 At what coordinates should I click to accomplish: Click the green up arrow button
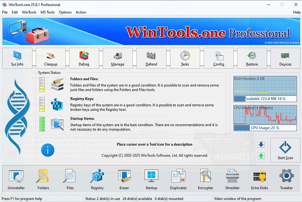261,155
